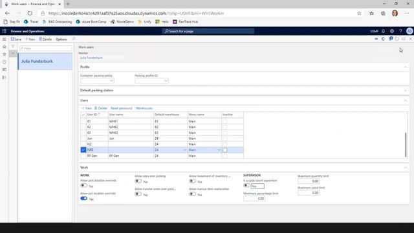The image size is (414, 233).
Task: Open Julia Funderburk worker link
Action: coord(91,58)
